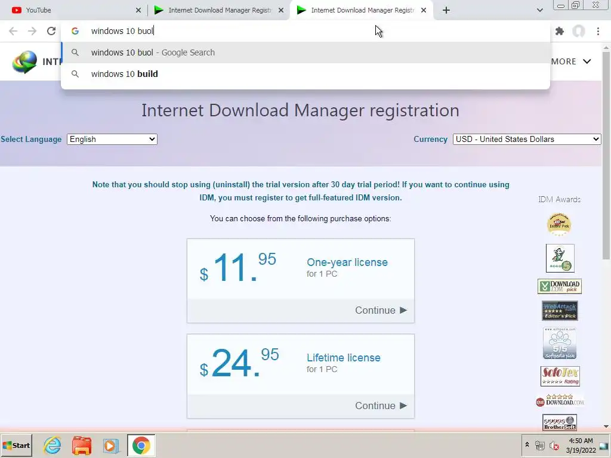Click 'Lifetime license' title text

click(343, 358)
